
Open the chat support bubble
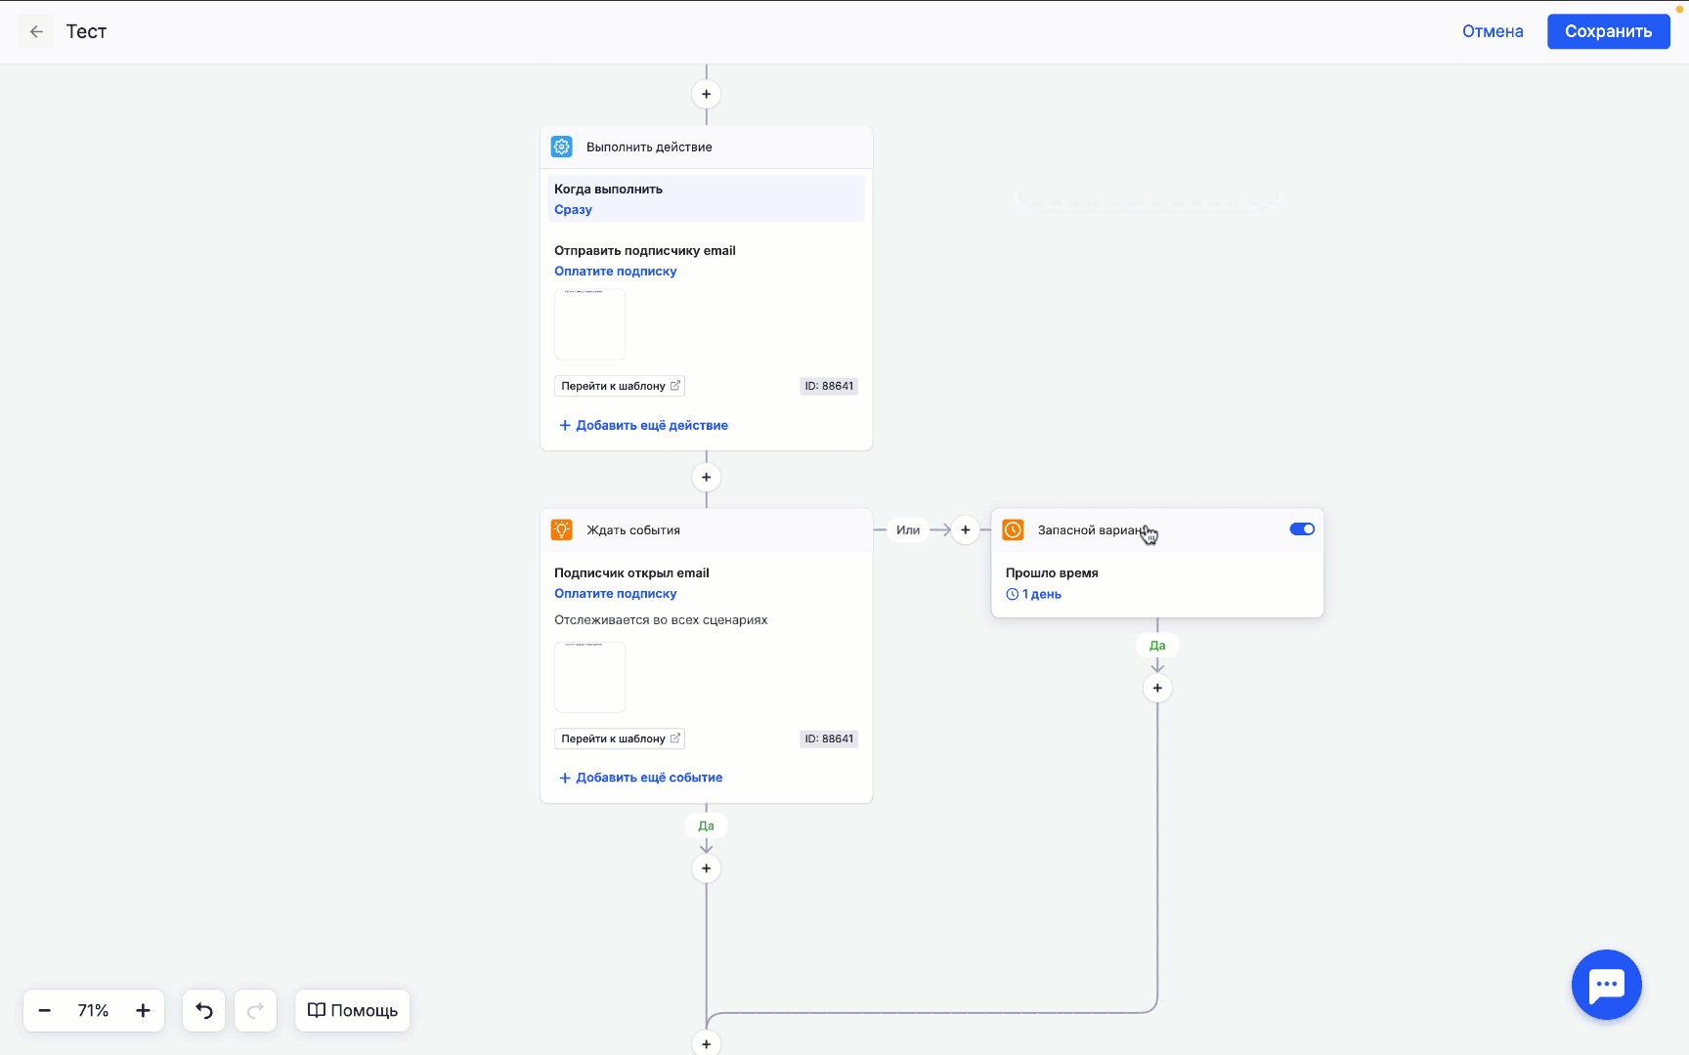tap(1606, 985)
